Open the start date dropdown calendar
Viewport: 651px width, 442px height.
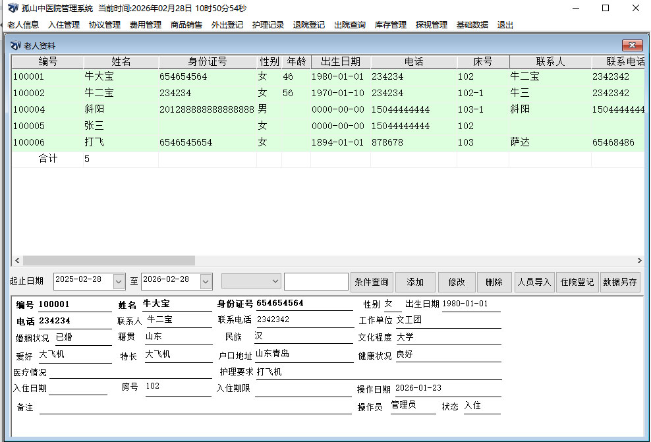pos(119,281)
